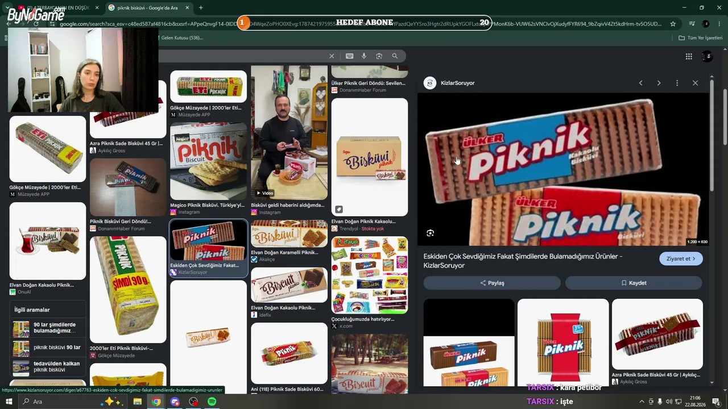Image resolution: width=728 pixels, height=409 pixels.
Task: Click the 'Kaydet' save button
Action: 634,283
